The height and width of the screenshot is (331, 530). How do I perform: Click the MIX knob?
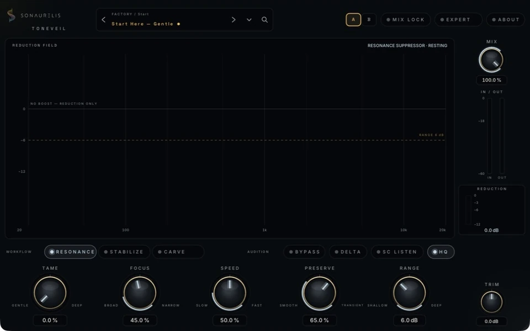pyautogui.click(x=491, y=60)
